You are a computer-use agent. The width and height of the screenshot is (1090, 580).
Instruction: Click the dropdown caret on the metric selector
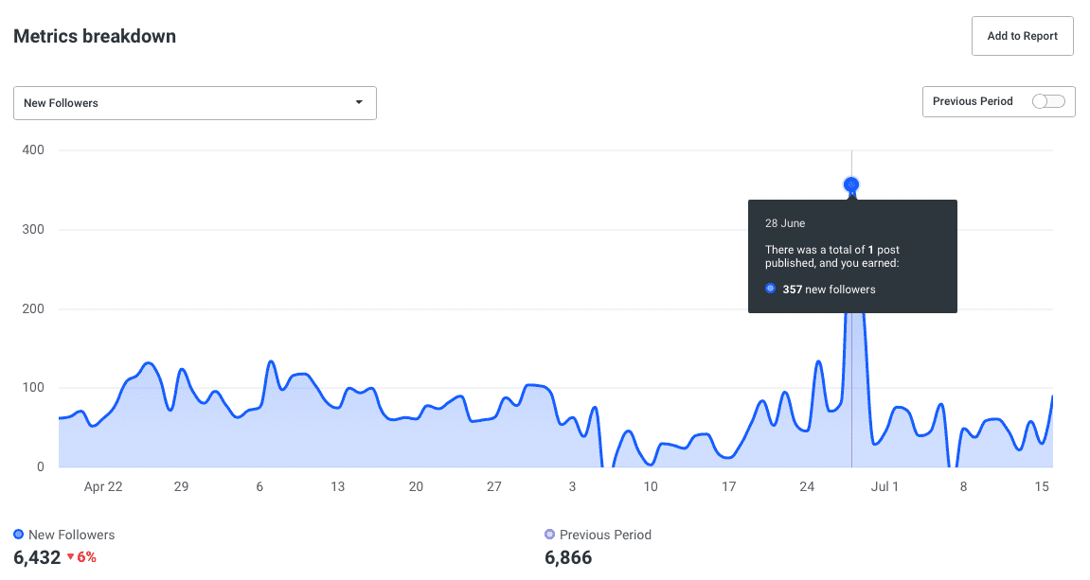358,102
